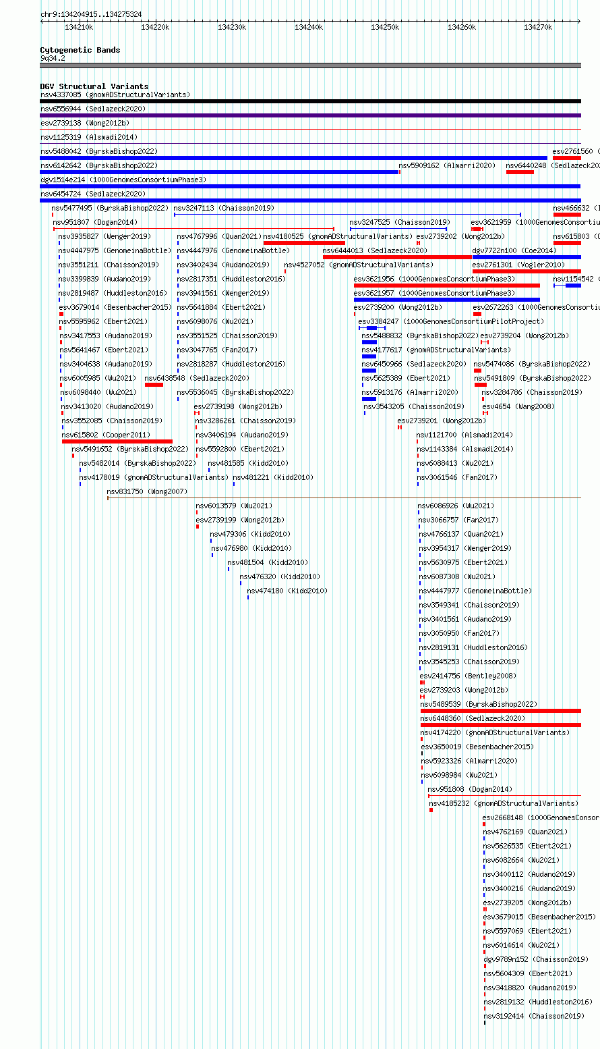This screenshot has width=600, height=1049.
Task: Select esv3650019 (Besenbacher2015) label
Action: 478,747
